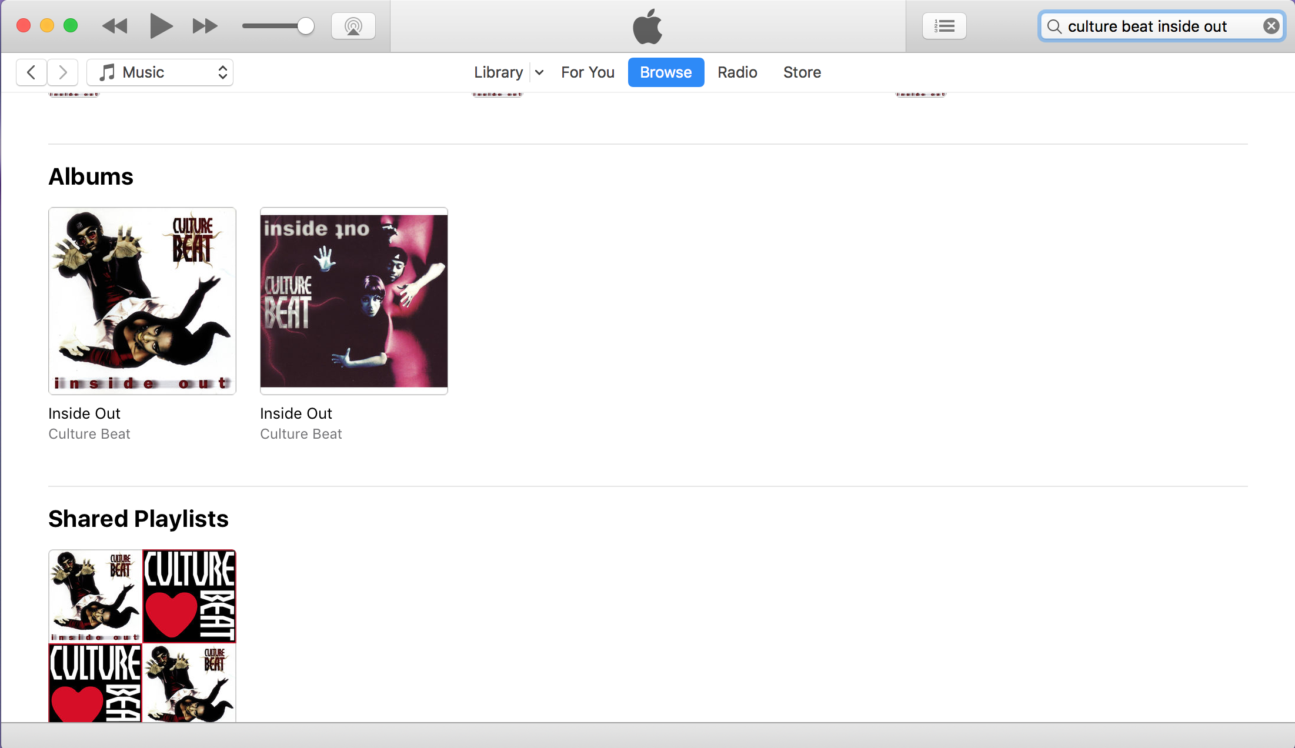The image size is (1295, 748).
Task: Adjust the volume slider knob
Action: [305, 26]
